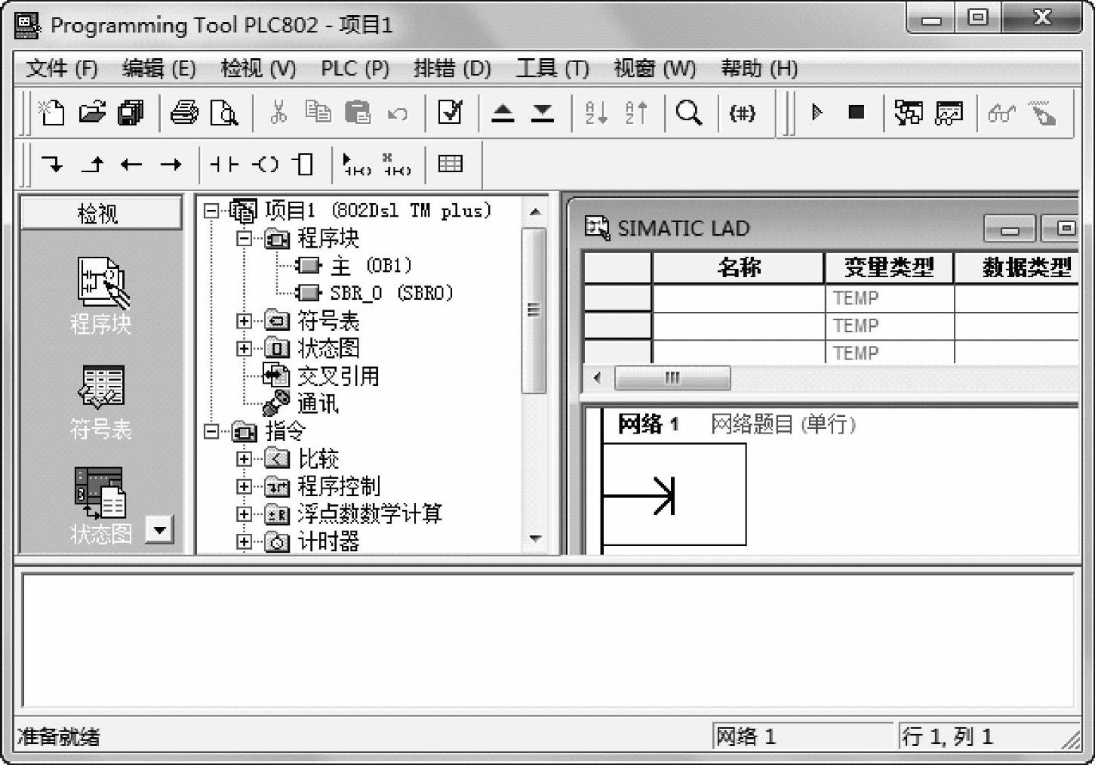This screenshot has height=765, width=1095.
Task: Insert a coil element in the ladder
Action: [x=265, y=164]
